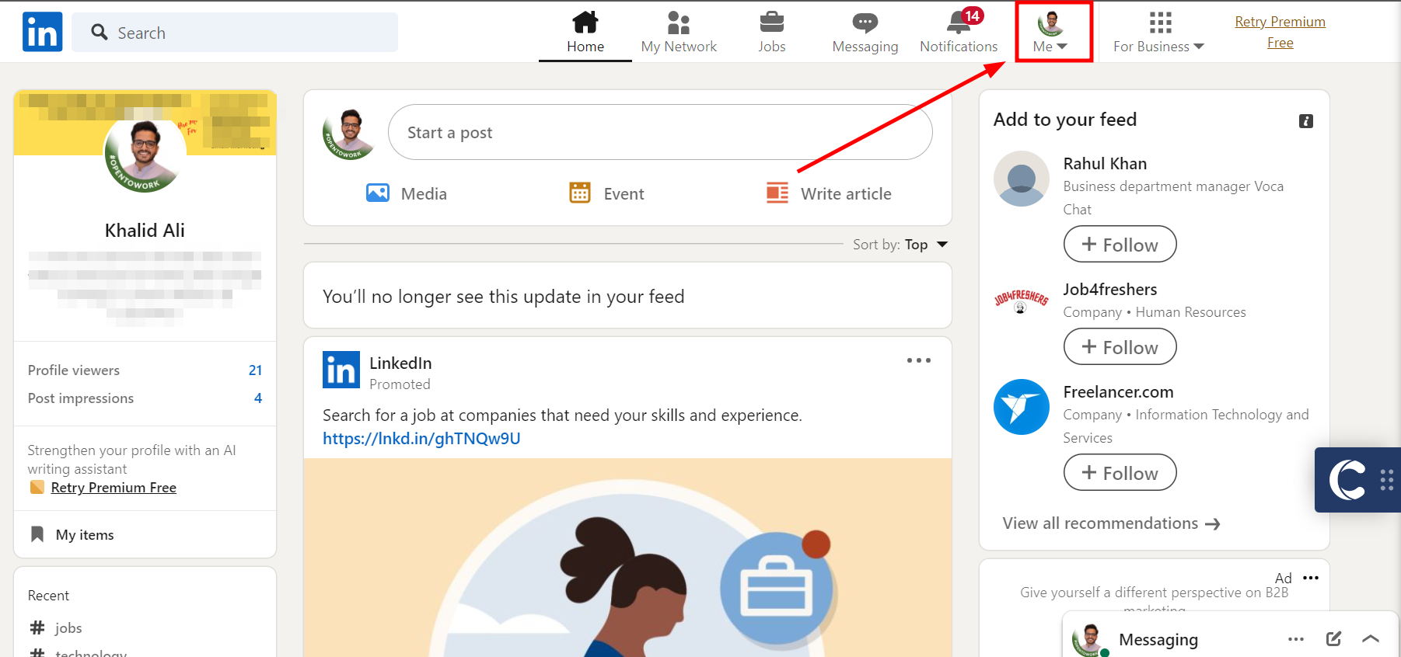View Profile viewers count
The width and height of the screenshot is (1401, 657).
[x=145, y=370]
